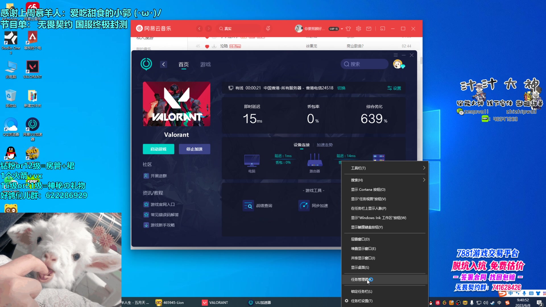Toggle 锁定任务栏 in context menu
The image size is (546, 307).
385,291
